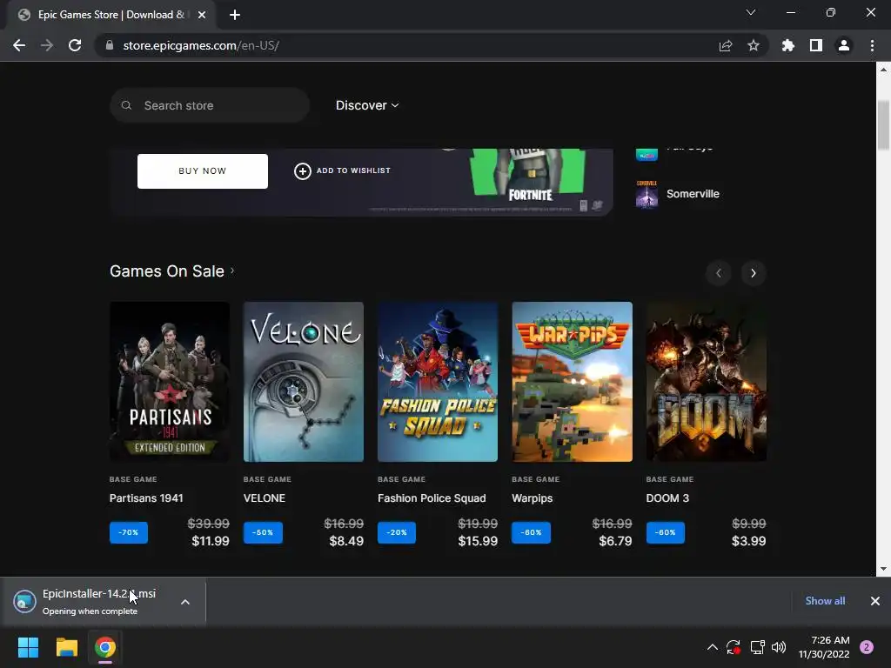The width and height of the screenshot is (891, 668).
Task: Select the Epic Games Store browser tab
Action: pos(111,15)
